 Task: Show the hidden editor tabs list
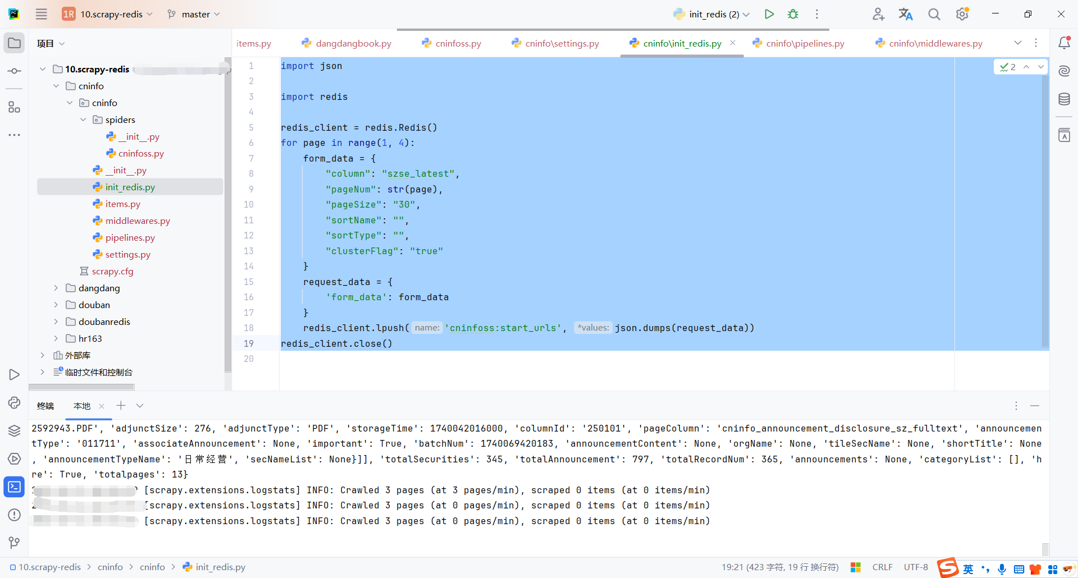1018,43
